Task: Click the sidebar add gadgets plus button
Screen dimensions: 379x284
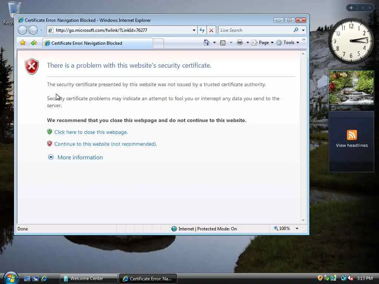Action: (351, 8)
